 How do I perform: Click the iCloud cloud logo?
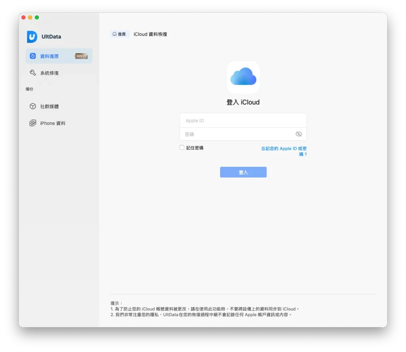click(x=243, y=77)
